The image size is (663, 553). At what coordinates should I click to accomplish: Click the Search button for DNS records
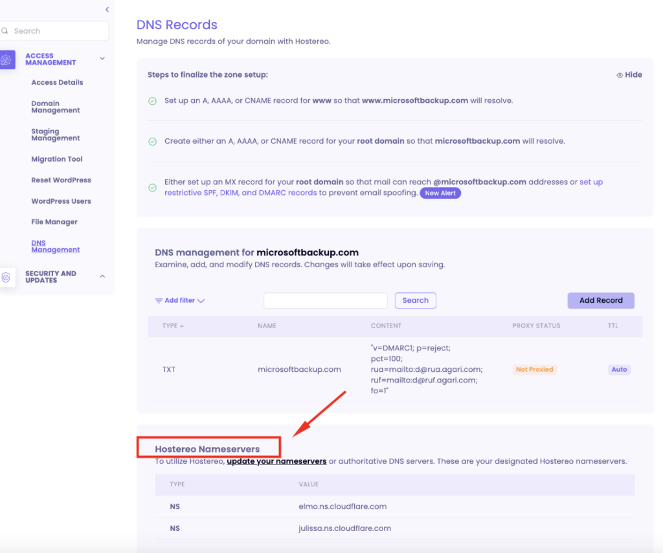[x=415, y=300]
